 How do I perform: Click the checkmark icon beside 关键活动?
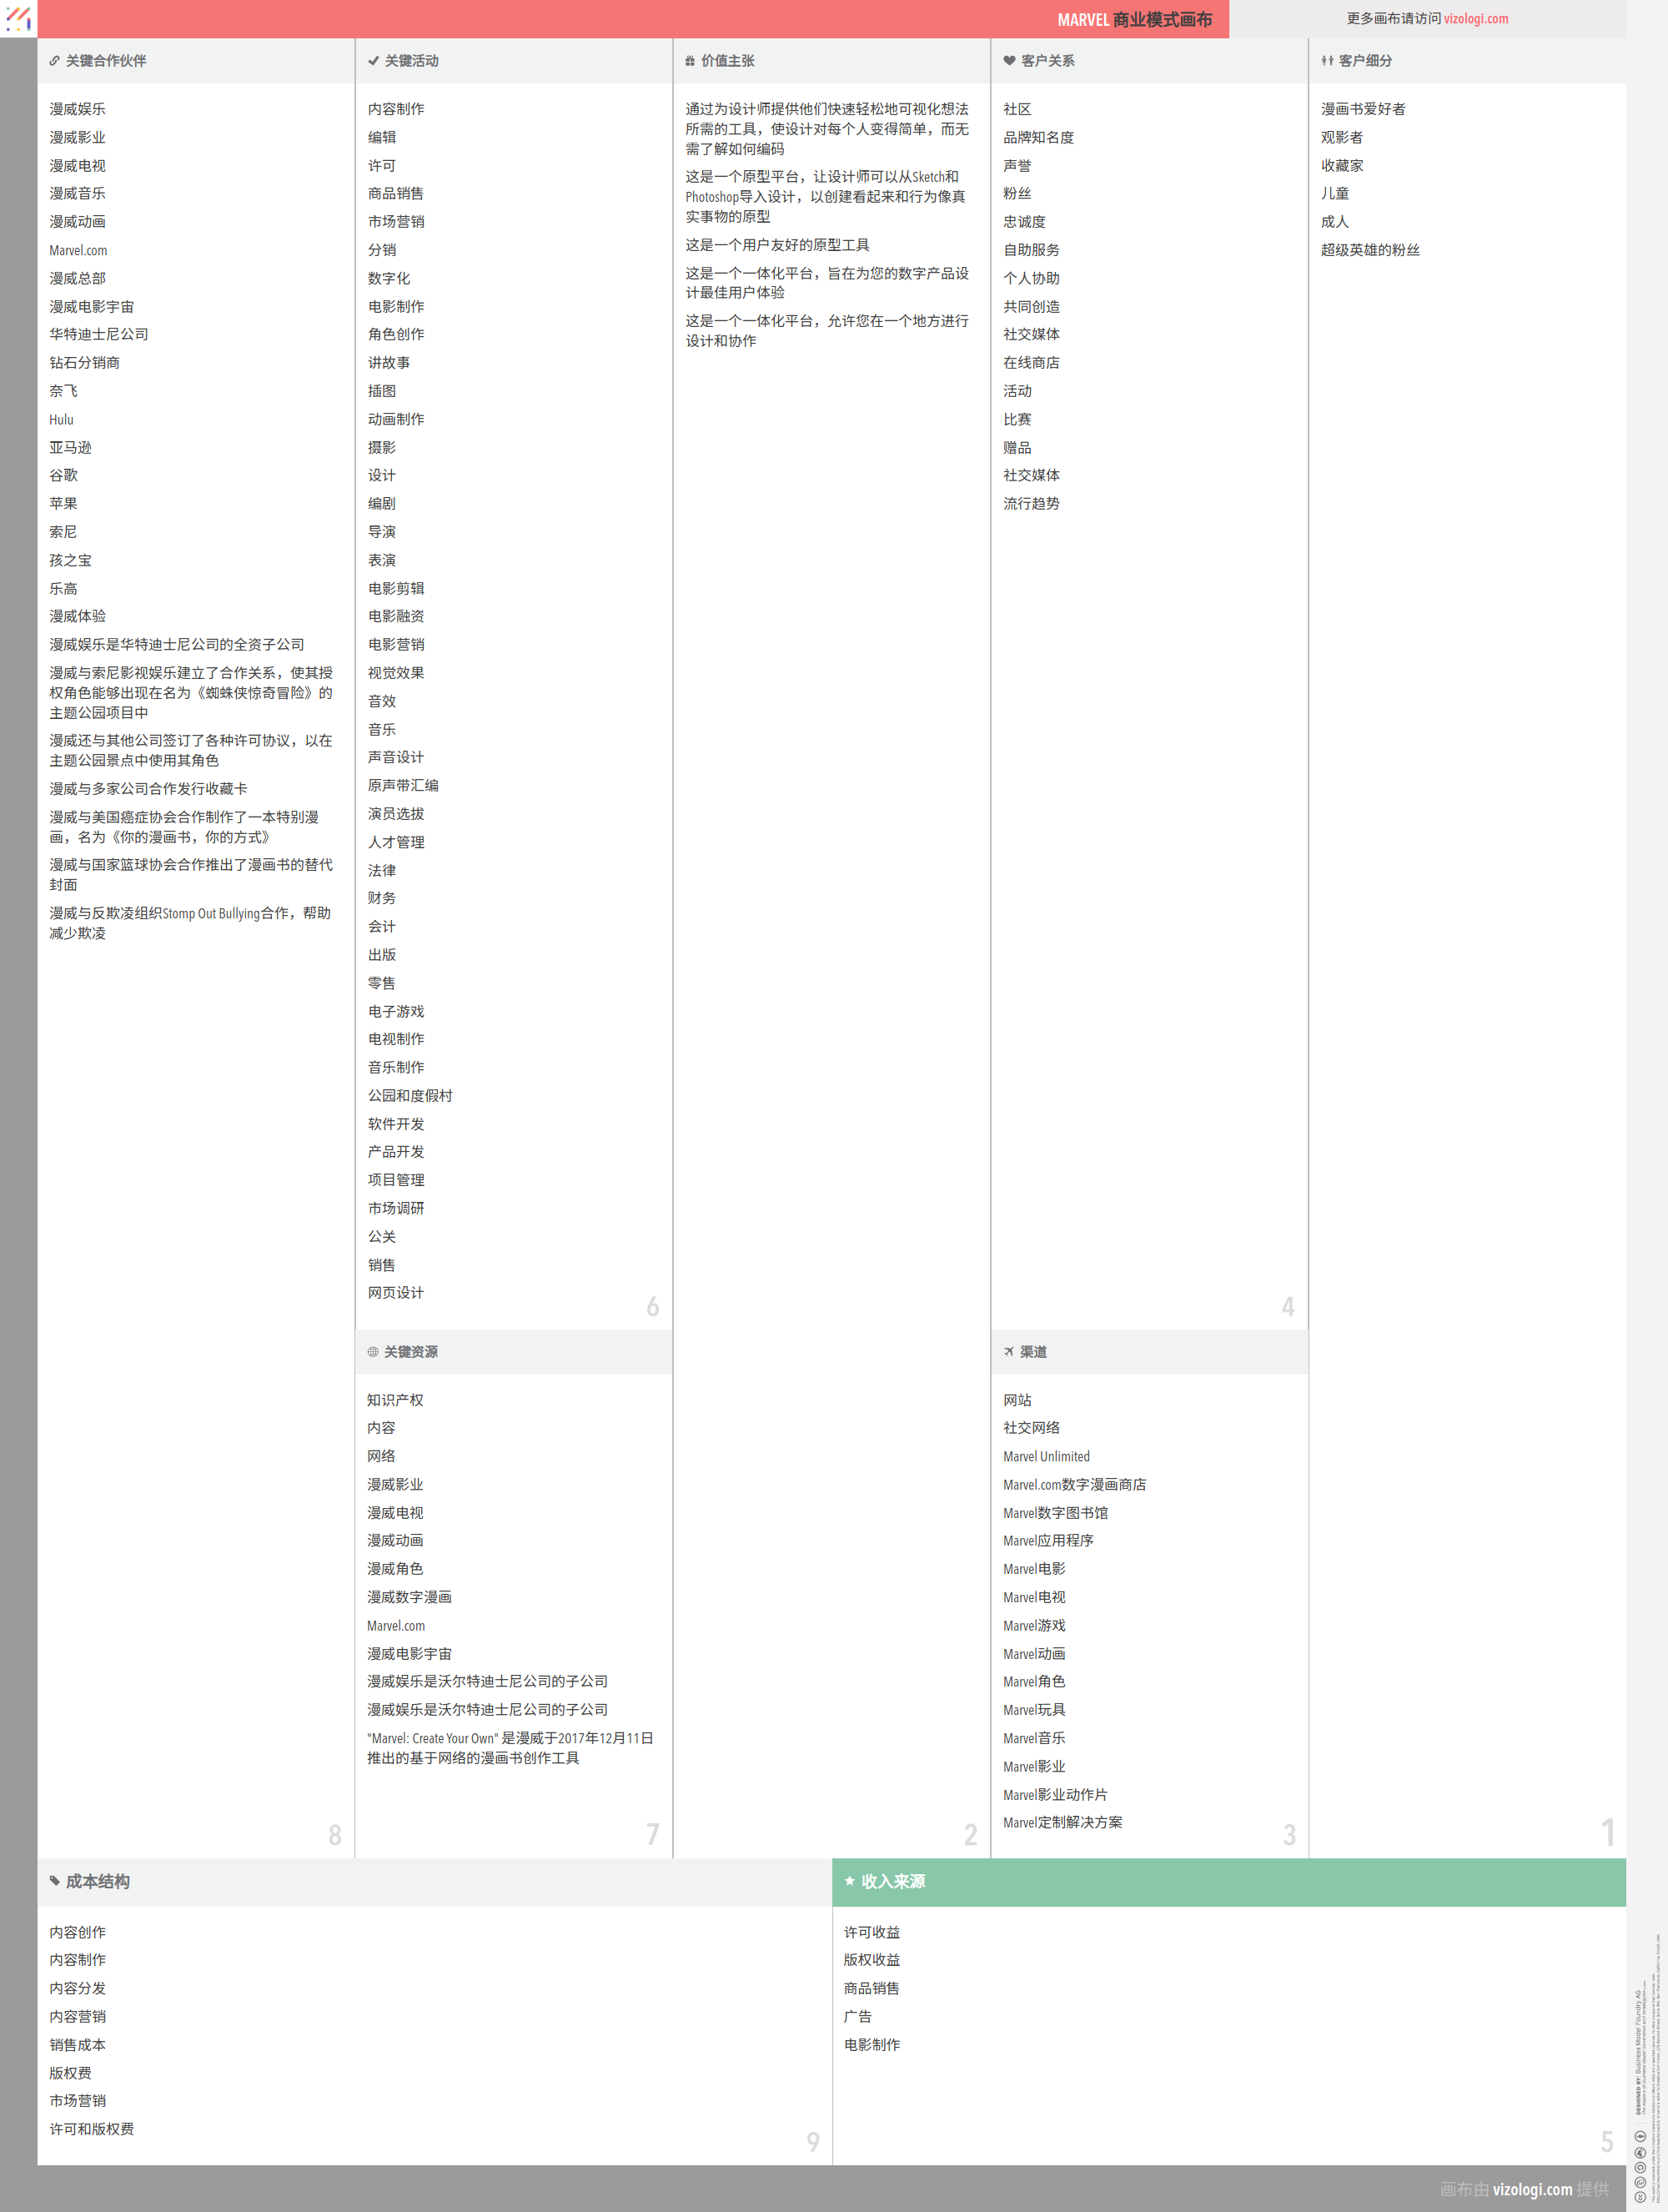[373, 61]
